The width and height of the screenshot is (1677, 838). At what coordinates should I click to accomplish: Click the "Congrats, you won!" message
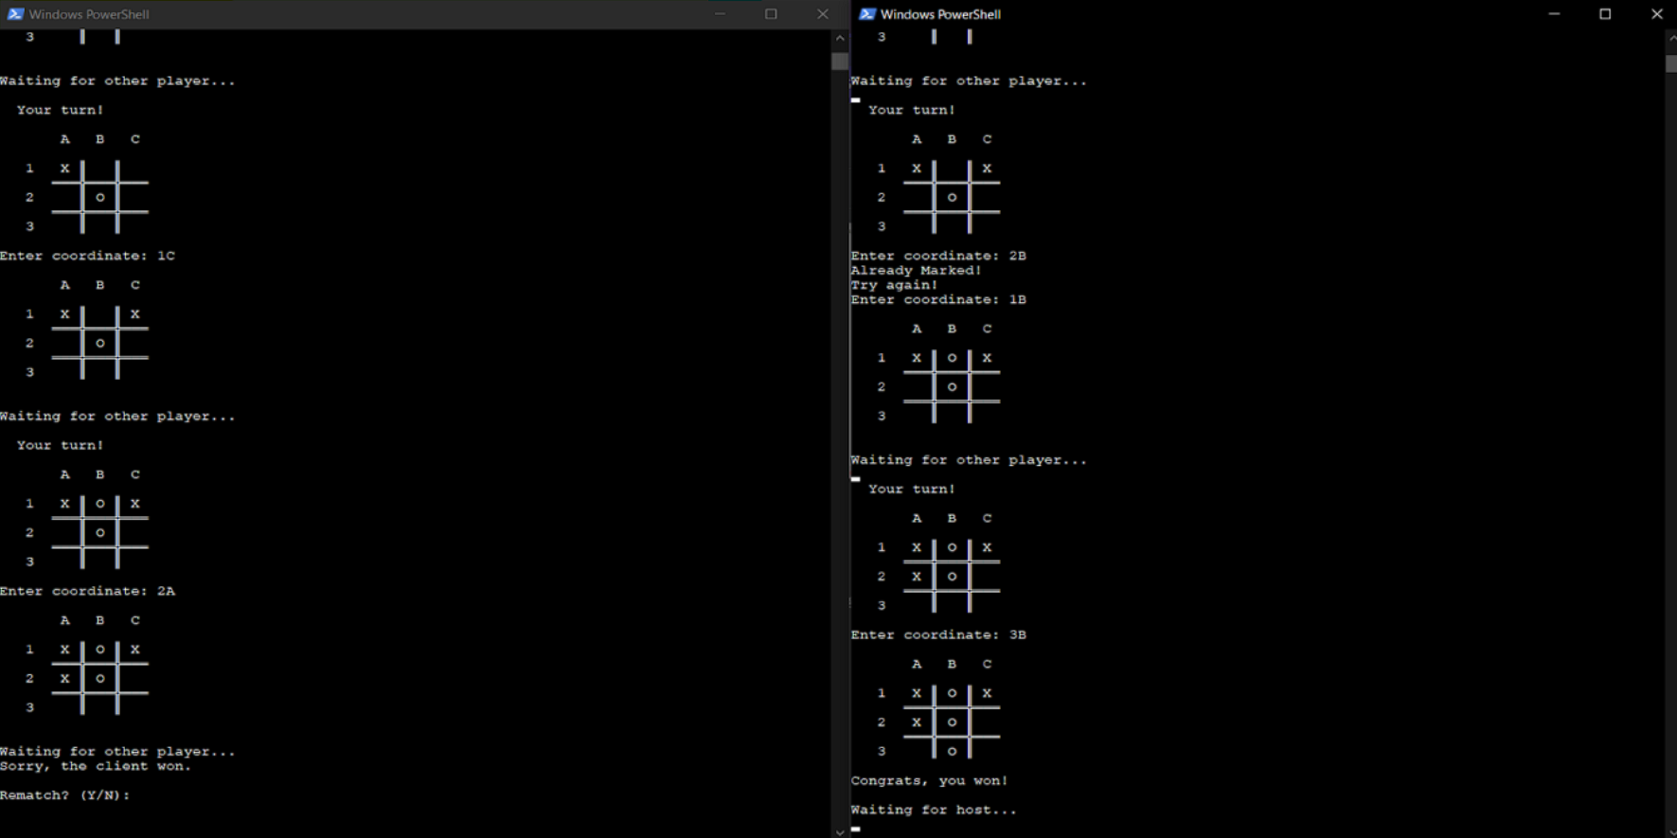click(929, 781)
